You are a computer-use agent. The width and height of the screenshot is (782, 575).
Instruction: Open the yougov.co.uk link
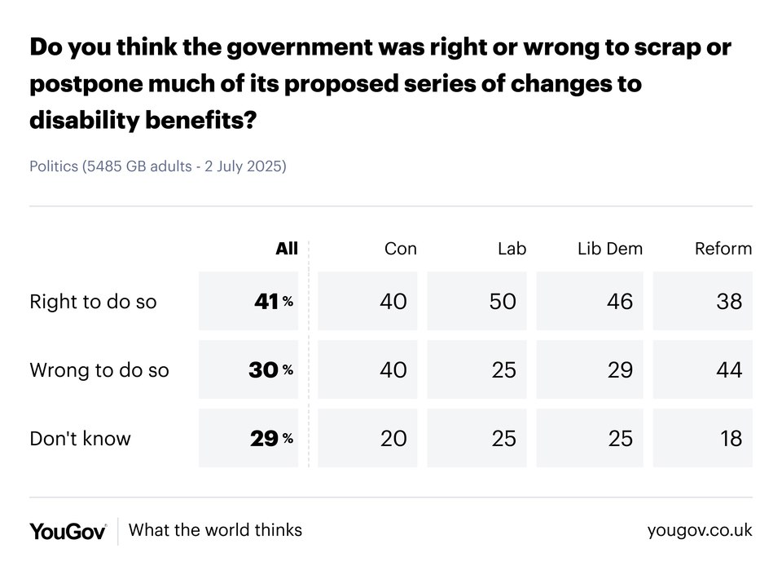point(699,530)
